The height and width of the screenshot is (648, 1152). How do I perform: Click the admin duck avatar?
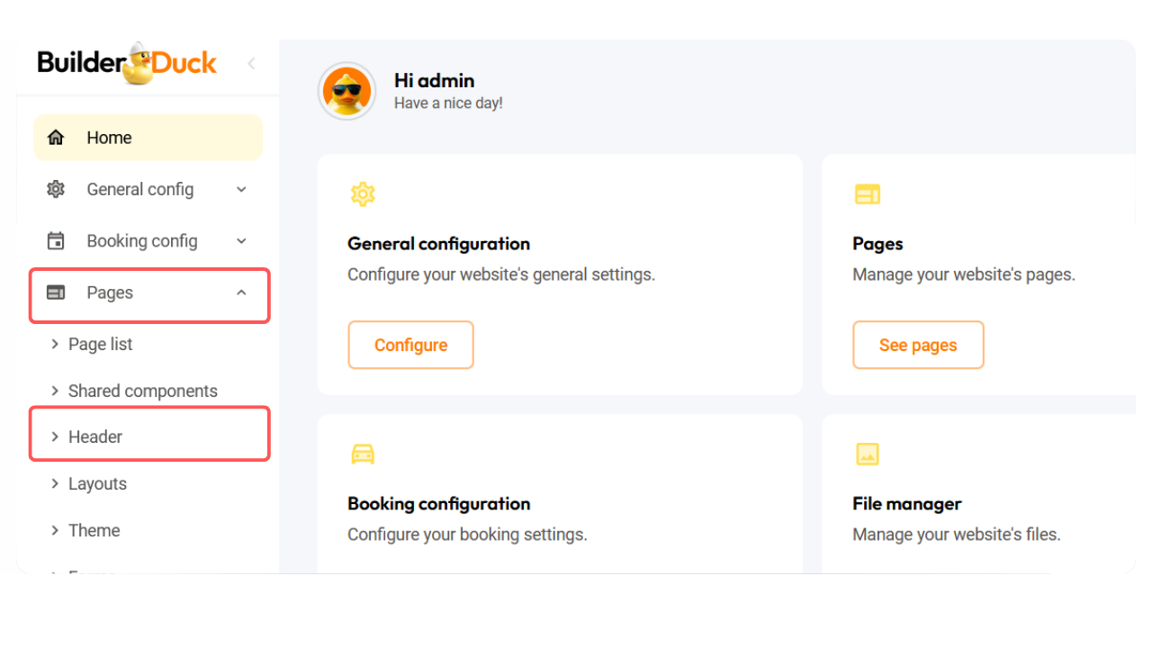pos(346,91)
